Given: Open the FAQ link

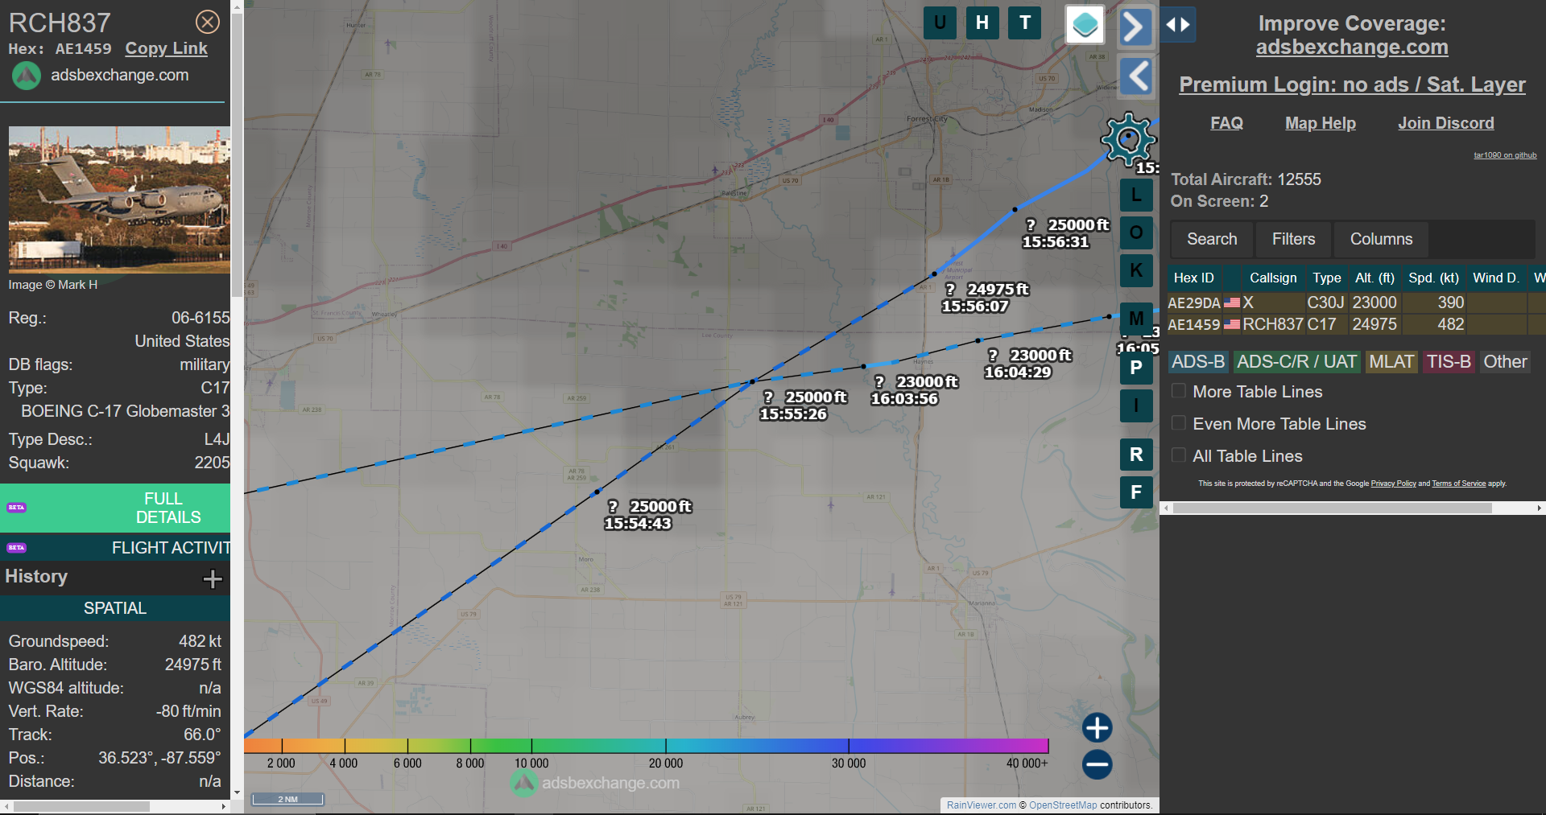Looking at the screenshot, I should pos(1226,123).
